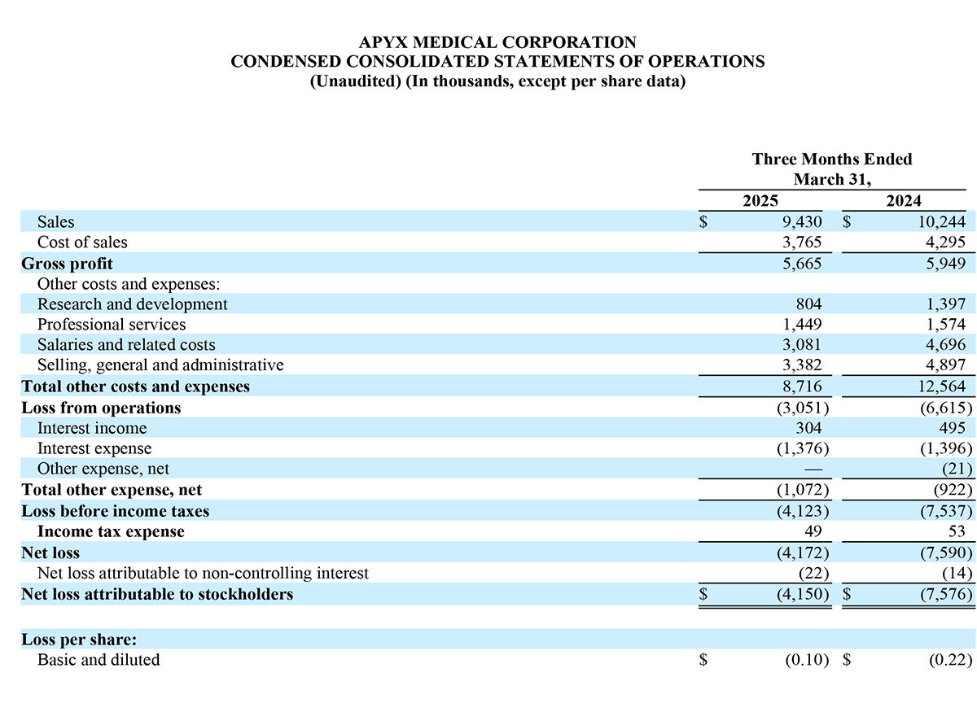Select the total costs value 8,716
This screenshot has height=712, width=977.
pos(800,387)
